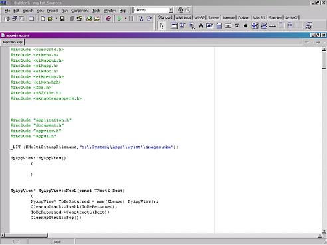Select the MainMenu component icon
Viewport: 327px width, 245px height.
point(183,26)
